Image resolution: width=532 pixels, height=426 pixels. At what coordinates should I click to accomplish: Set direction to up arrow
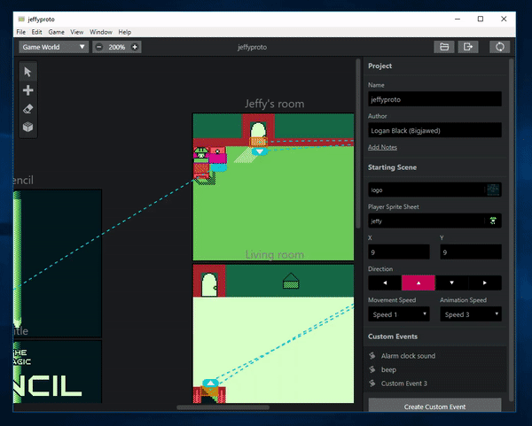(419, 283)
